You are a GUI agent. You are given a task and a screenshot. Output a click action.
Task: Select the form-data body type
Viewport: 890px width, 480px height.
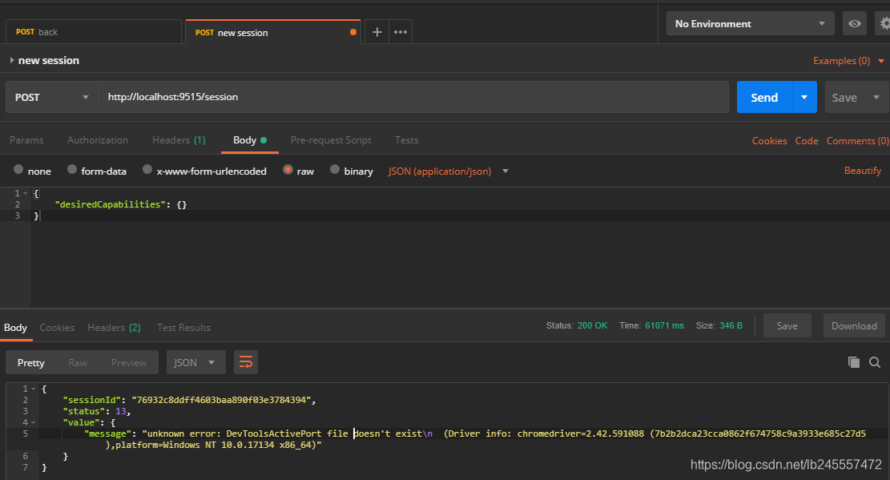point(72,169)
